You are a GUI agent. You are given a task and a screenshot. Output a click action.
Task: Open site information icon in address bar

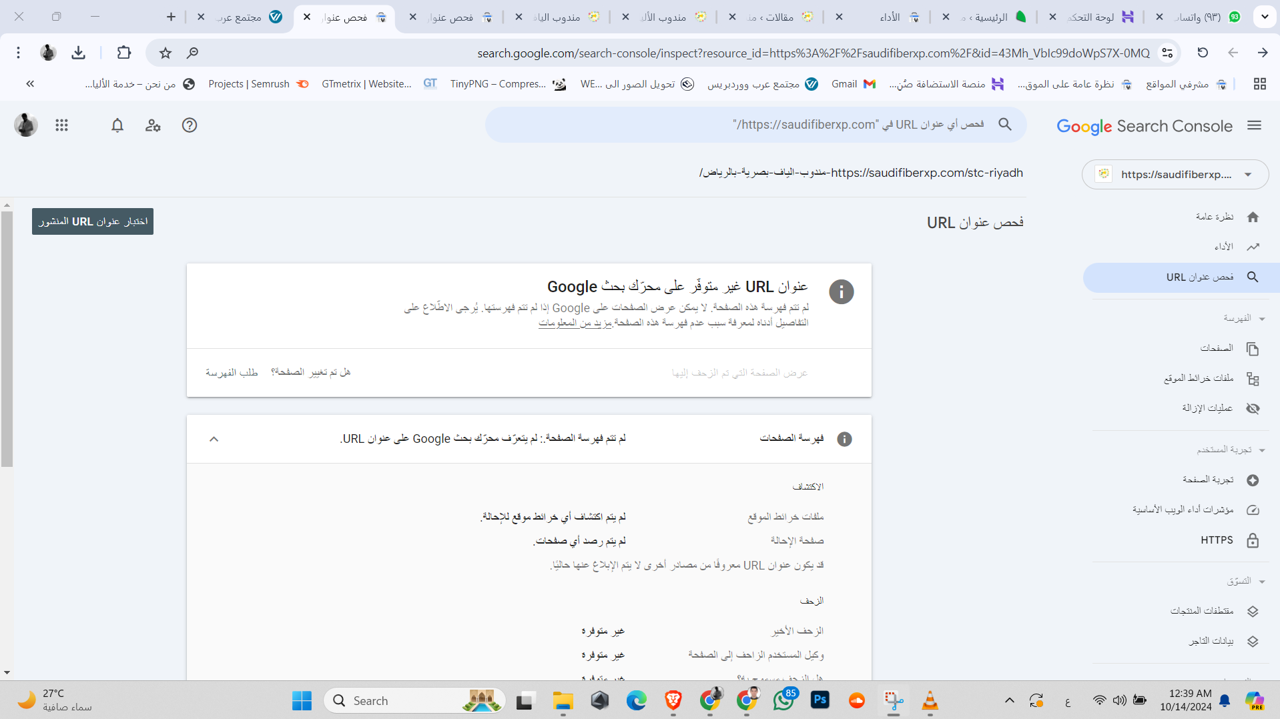(x=1167, y=53)
